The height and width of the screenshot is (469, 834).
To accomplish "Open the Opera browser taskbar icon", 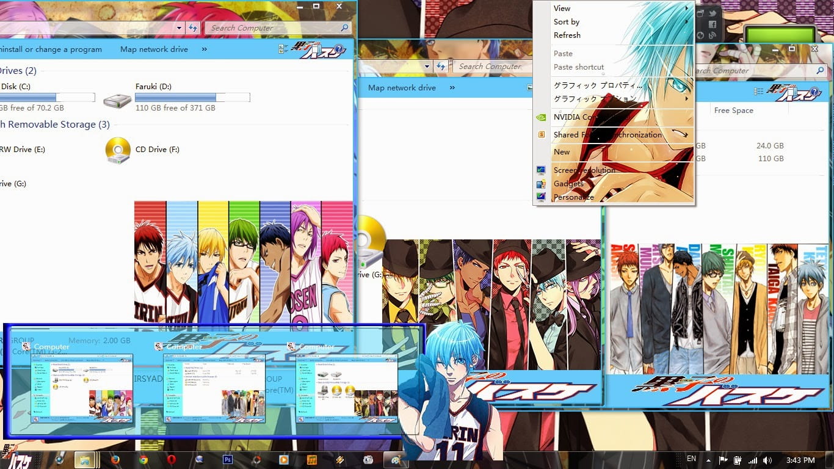I will click(172, 459).
